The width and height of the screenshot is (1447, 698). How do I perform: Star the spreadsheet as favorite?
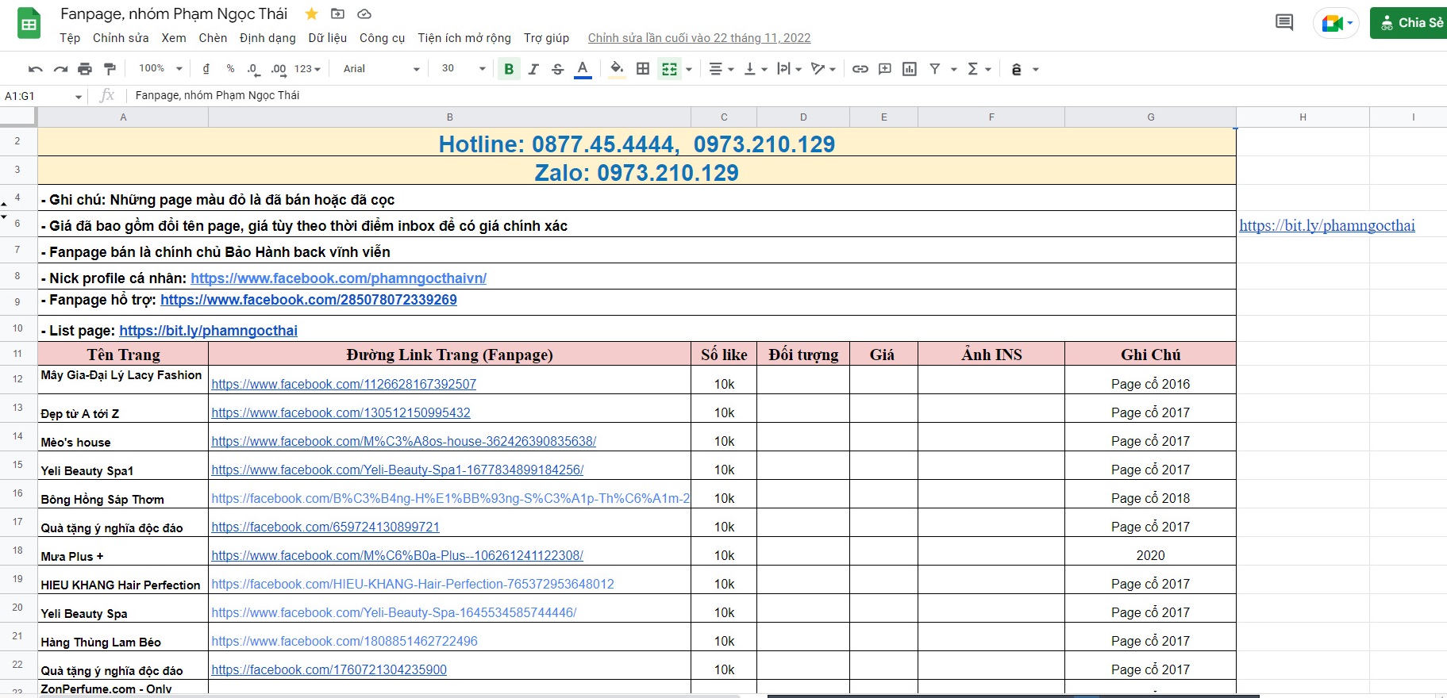[x=312, y=14]
